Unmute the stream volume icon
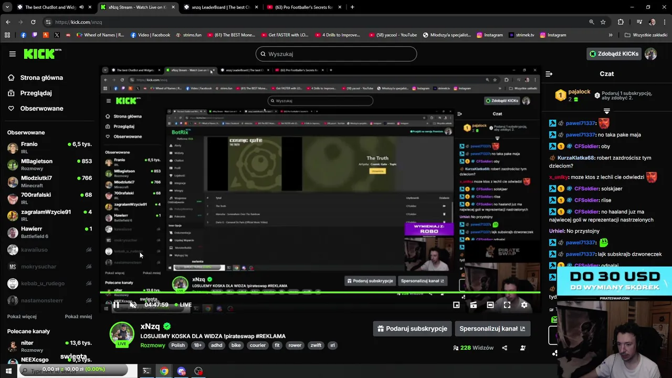The width and height of the screenshot is (672, 378). [x=133, y=304]
